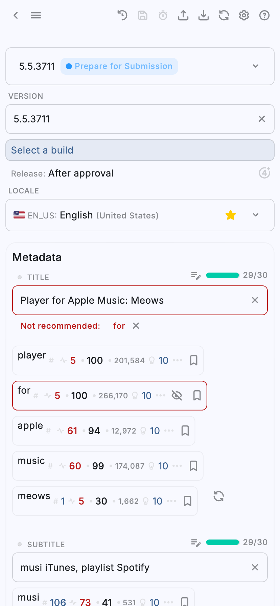Remove 'for' from the not recommended list
Image resolution: width=280 pixels, height=606 pixels.
coord(136,326)
